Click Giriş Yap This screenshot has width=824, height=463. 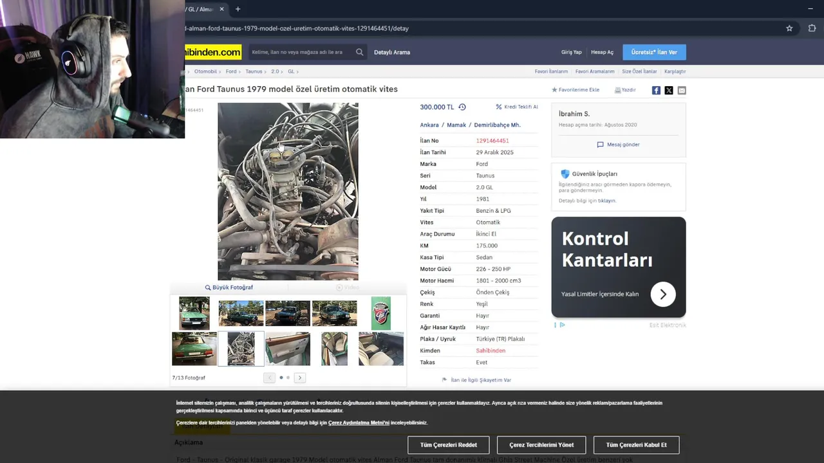(571, 52)
